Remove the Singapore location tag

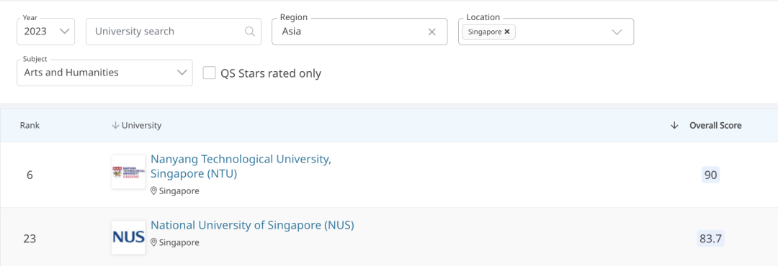pyautogui.click(x=506, y=32)
